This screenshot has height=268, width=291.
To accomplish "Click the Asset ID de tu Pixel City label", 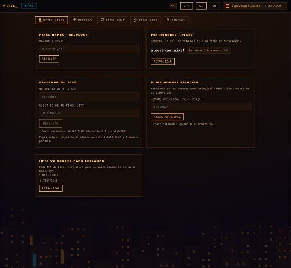I will [62, 105].
